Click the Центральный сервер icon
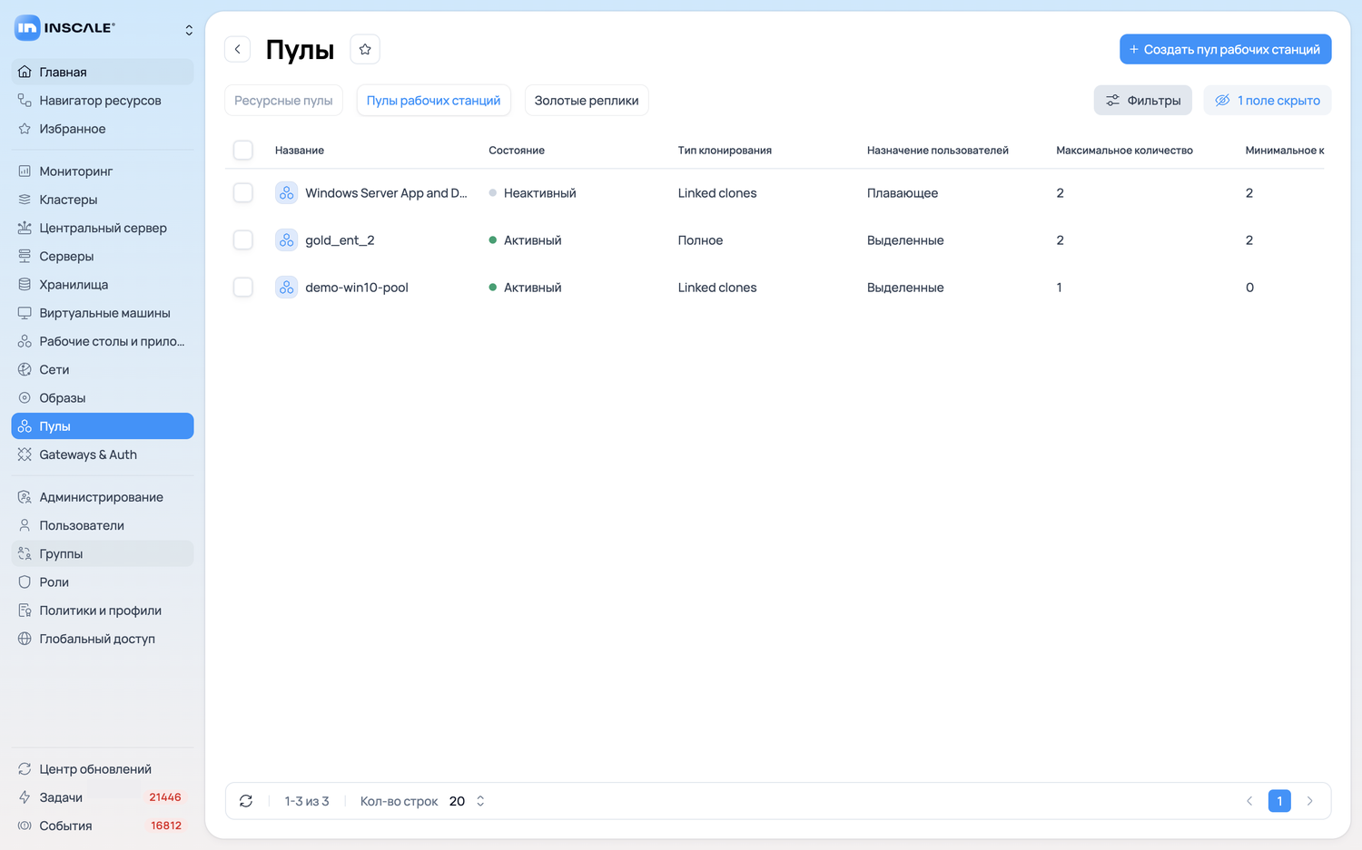 coord(25,228)
